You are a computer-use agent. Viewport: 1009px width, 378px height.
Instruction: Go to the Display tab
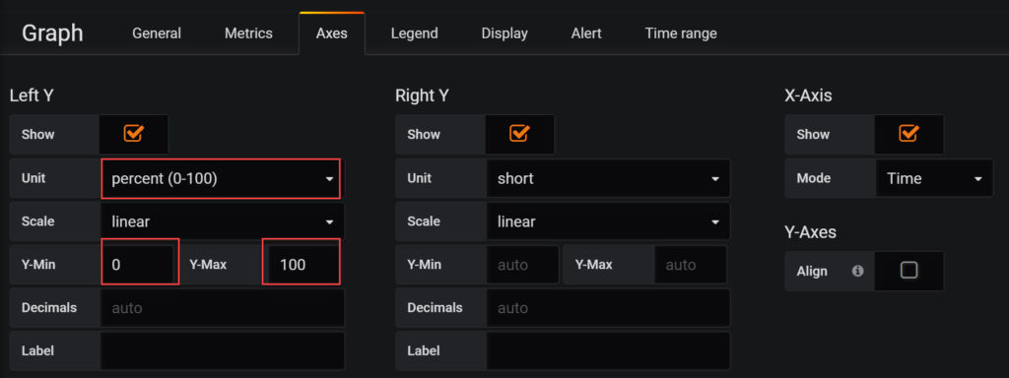click(x=504, y=33)
